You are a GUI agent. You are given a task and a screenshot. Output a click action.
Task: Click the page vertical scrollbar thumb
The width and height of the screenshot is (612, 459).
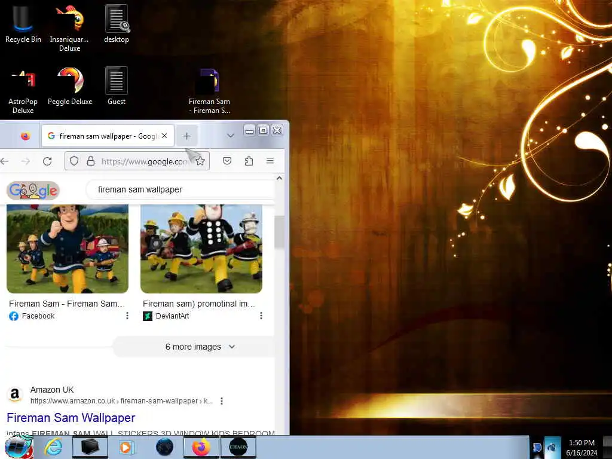(279, 232)
